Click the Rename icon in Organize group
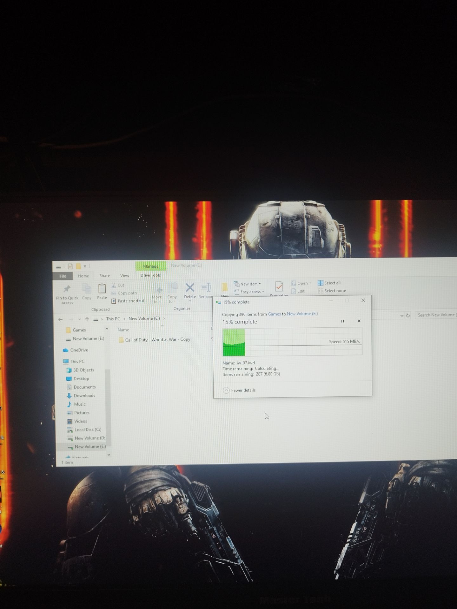457x609 pixels. point(206,287)
